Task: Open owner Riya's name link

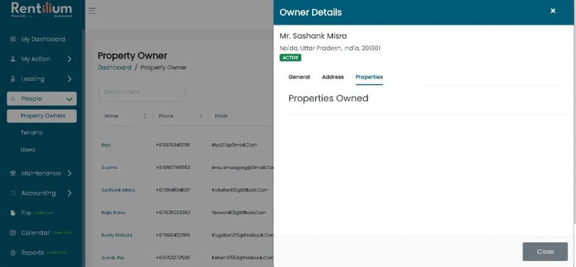Action: tap(106, 145)
